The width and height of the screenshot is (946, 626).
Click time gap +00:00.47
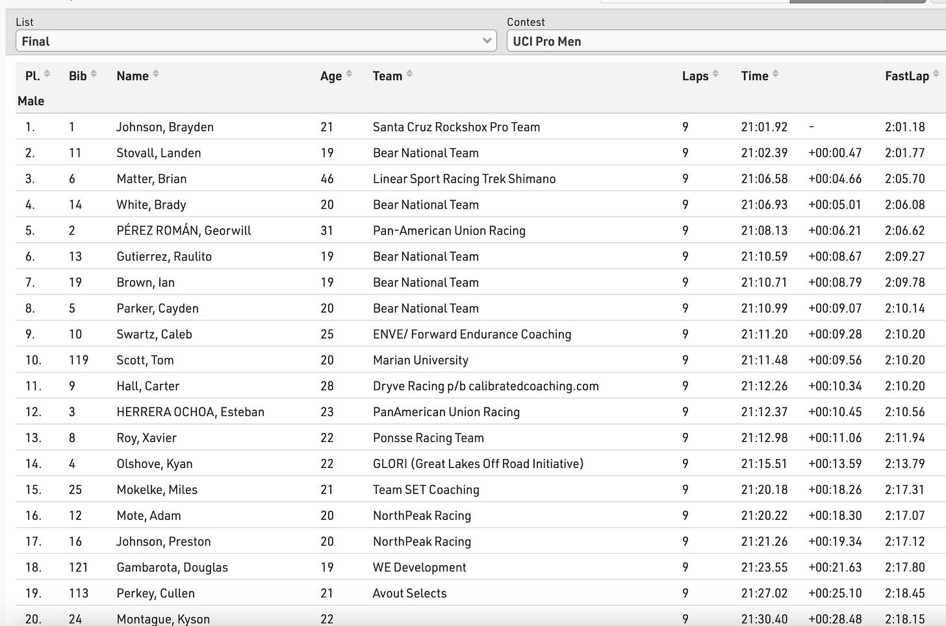[x=835, y=153]
